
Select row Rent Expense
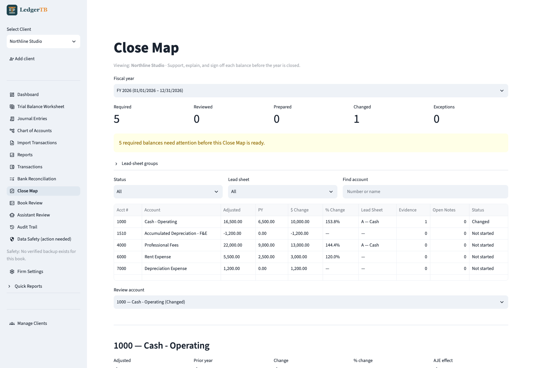311,257
